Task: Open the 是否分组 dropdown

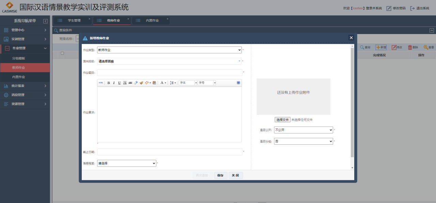Action: point(303,141)
